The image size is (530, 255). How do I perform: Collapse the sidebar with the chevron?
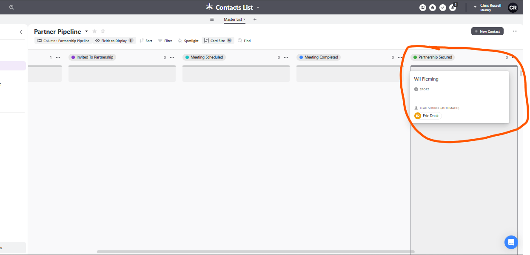tap(21, 32)
